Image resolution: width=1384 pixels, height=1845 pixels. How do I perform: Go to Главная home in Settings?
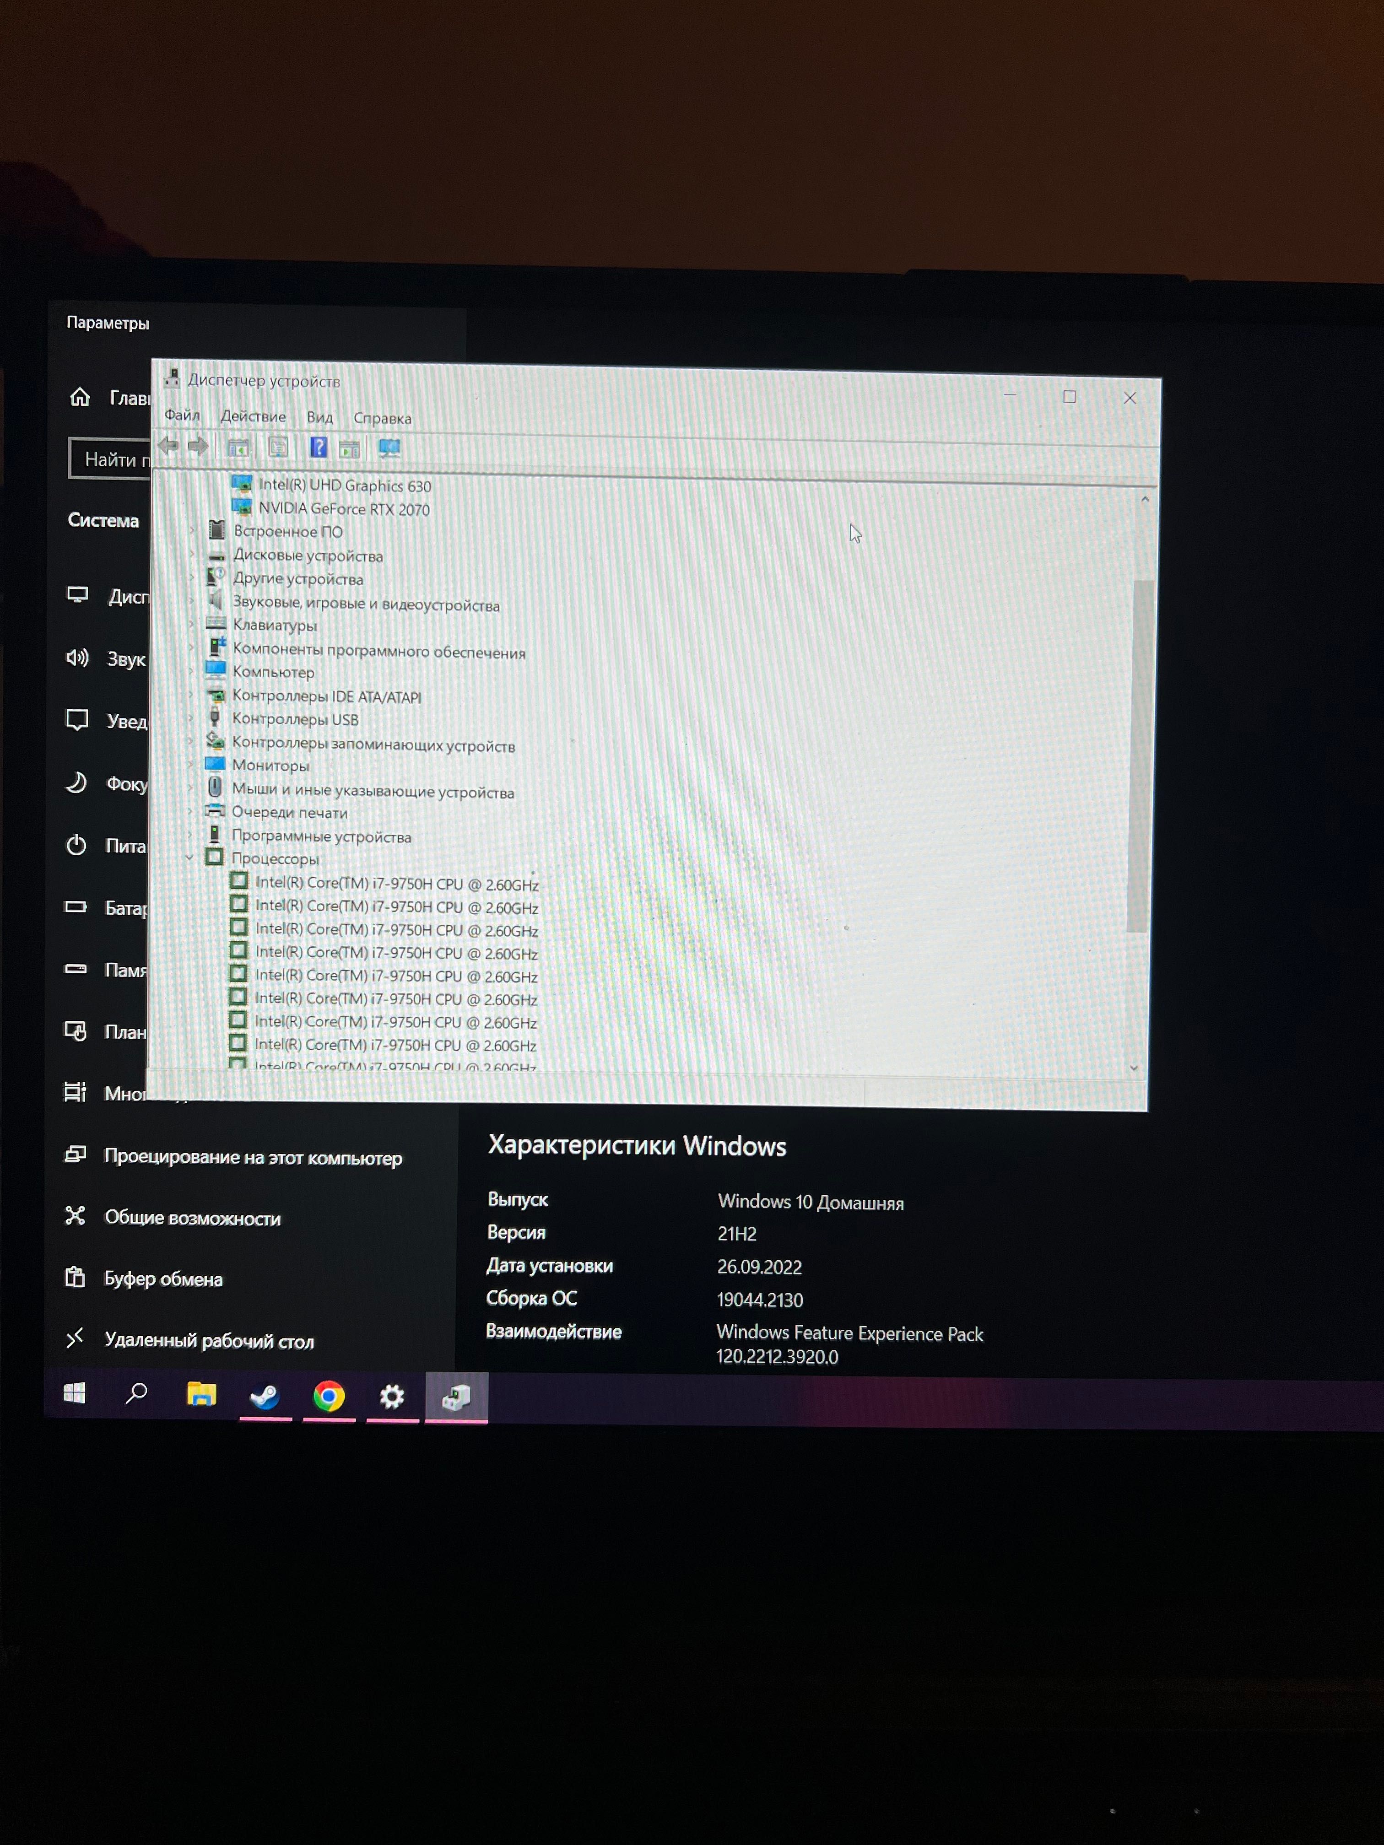tap(109, 398)
